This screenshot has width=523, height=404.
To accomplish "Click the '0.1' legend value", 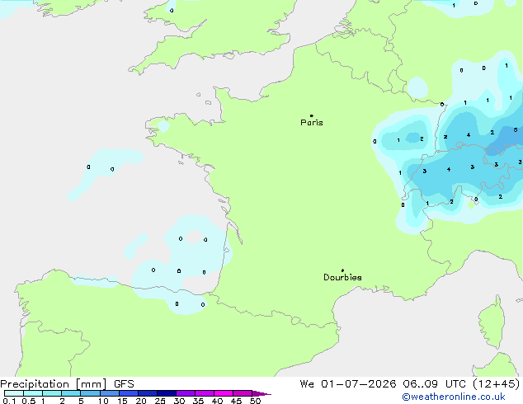I will click(9, 401).
